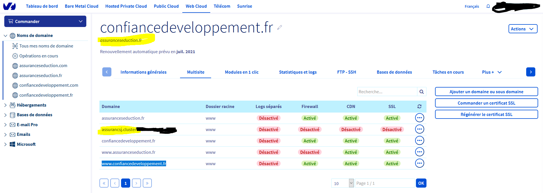This screenshot has height=193, width=543.
Task: Click Régénérer le certificat SSL
Action: coord(486,114)
